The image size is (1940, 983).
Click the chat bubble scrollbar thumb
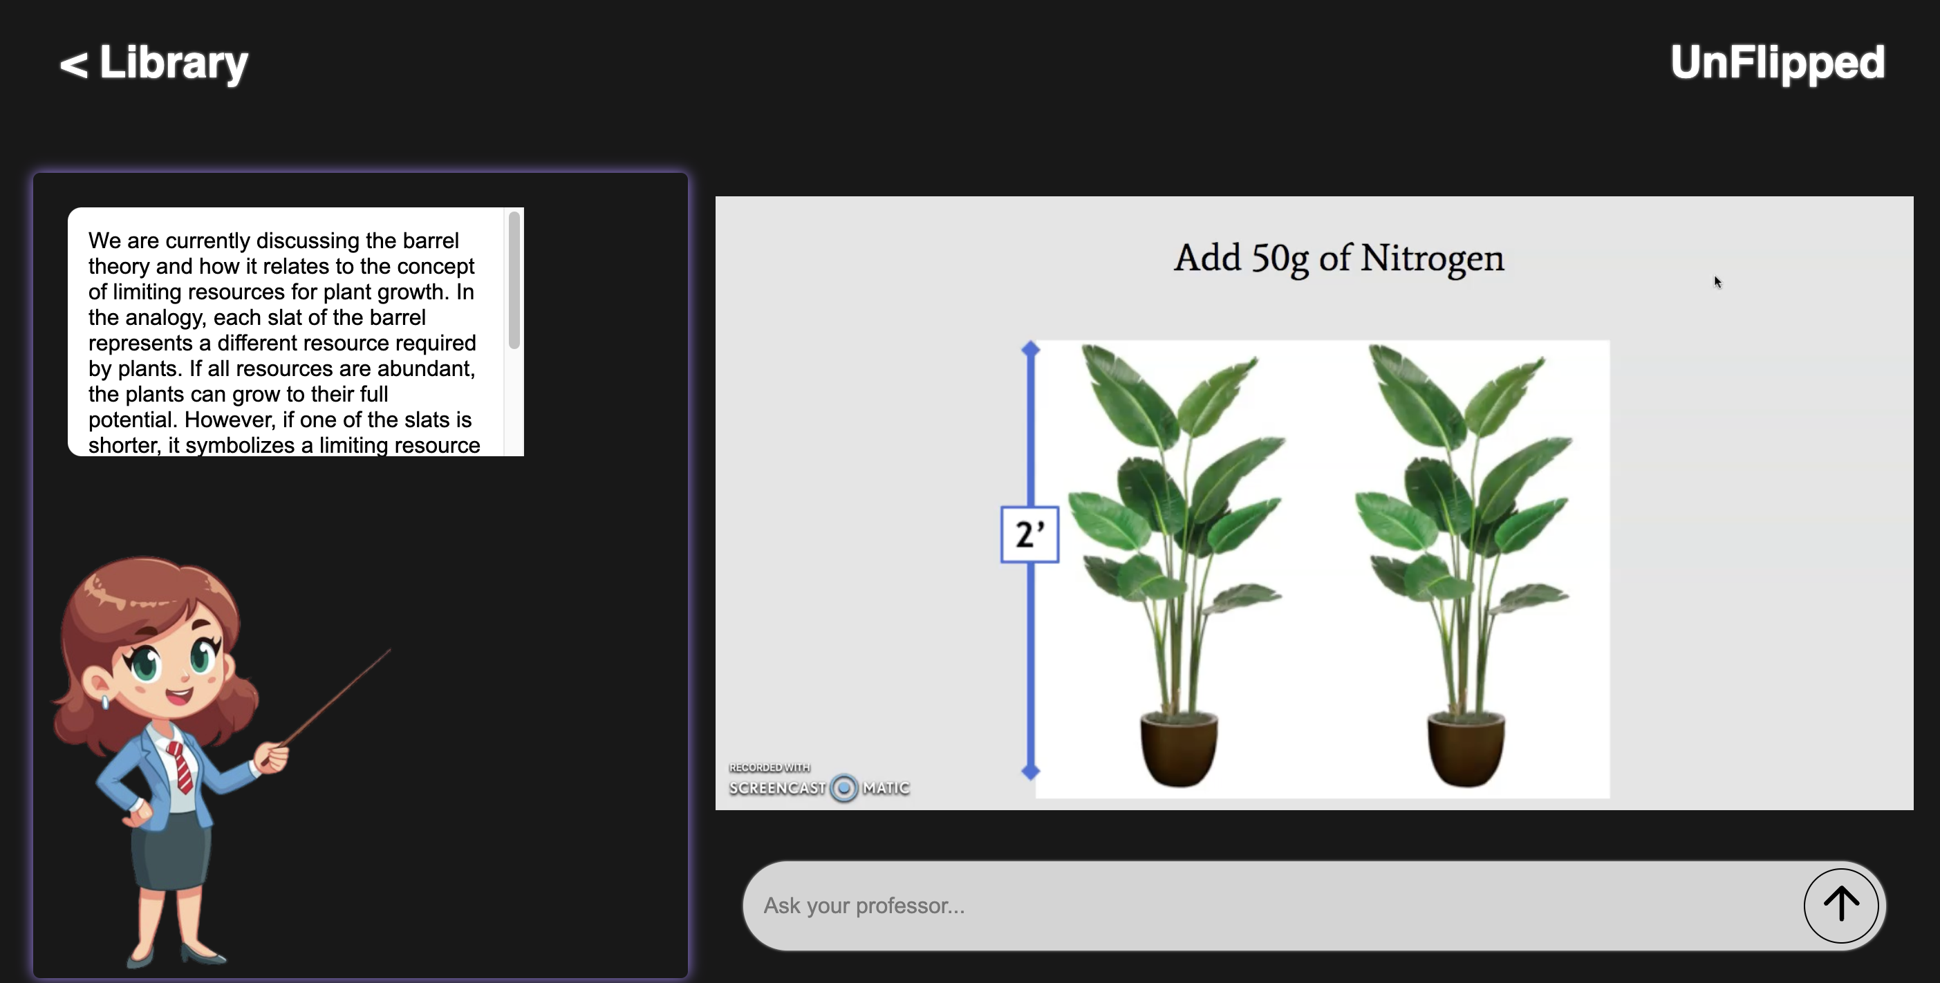pos(514,280)
